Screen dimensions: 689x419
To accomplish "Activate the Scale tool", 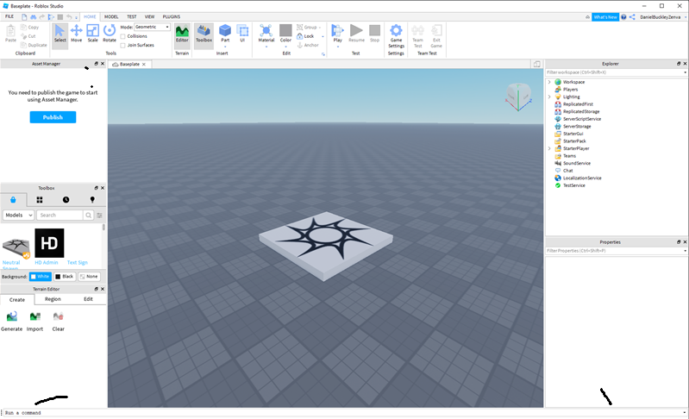I will 93,34.
